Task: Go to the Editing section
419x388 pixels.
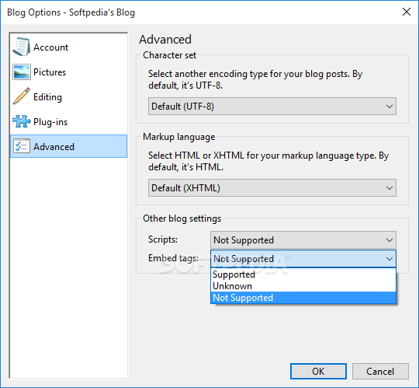Action: [68, 97]
